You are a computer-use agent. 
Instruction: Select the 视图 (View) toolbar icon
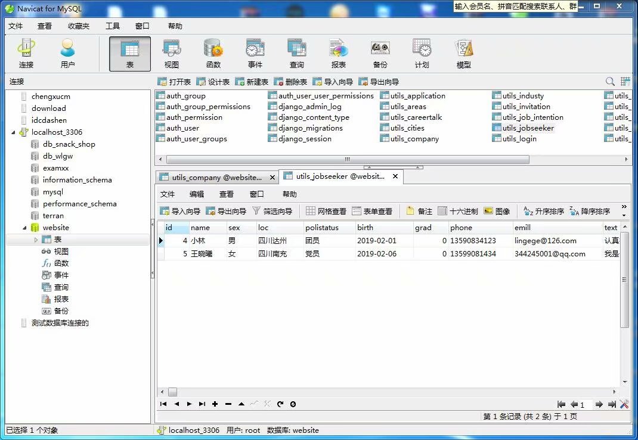pos(172,53)
